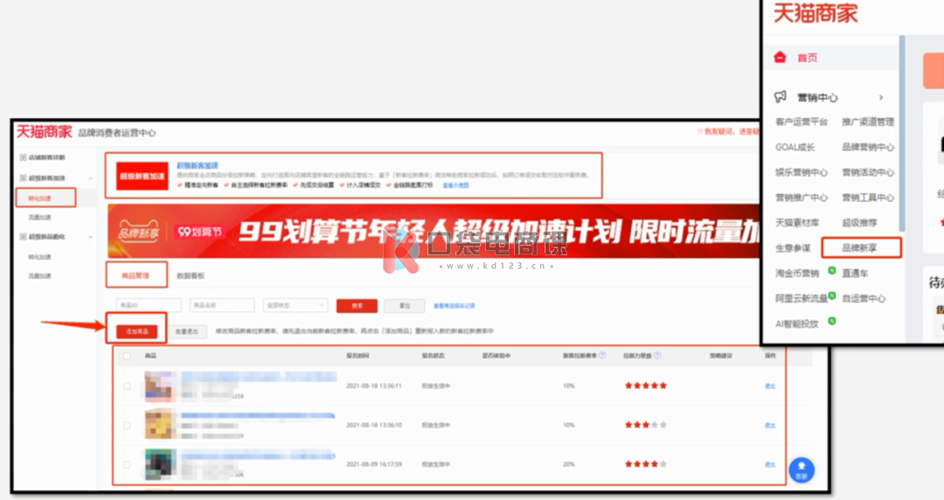Focus the 商品ID input field

click(149, 305)
